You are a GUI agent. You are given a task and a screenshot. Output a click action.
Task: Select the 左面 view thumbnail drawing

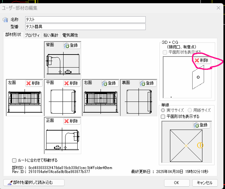coord(25,102)
